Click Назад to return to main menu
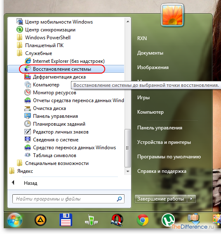This screenshot has width=221, height=234. [x=31, y=183]
